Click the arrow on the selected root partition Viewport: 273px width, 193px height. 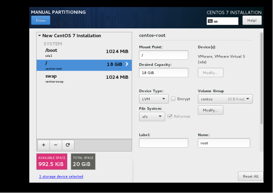tap(127, 64)
